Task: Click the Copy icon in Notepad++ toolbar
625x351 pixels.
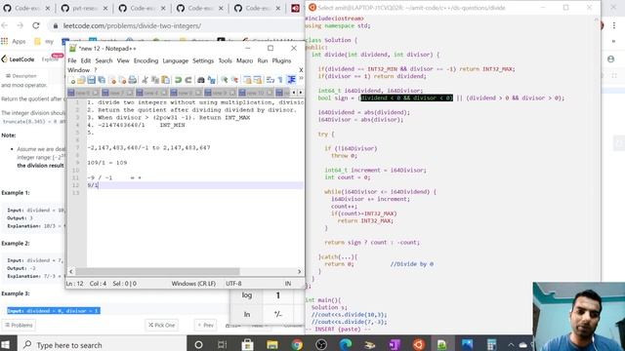Action: point(155,80)
